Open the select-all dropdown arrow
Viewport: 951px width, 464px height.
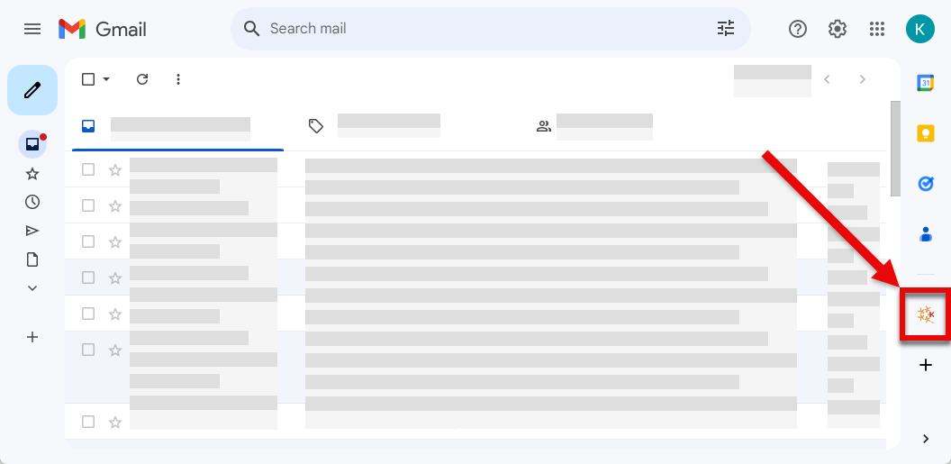(106, 79)
